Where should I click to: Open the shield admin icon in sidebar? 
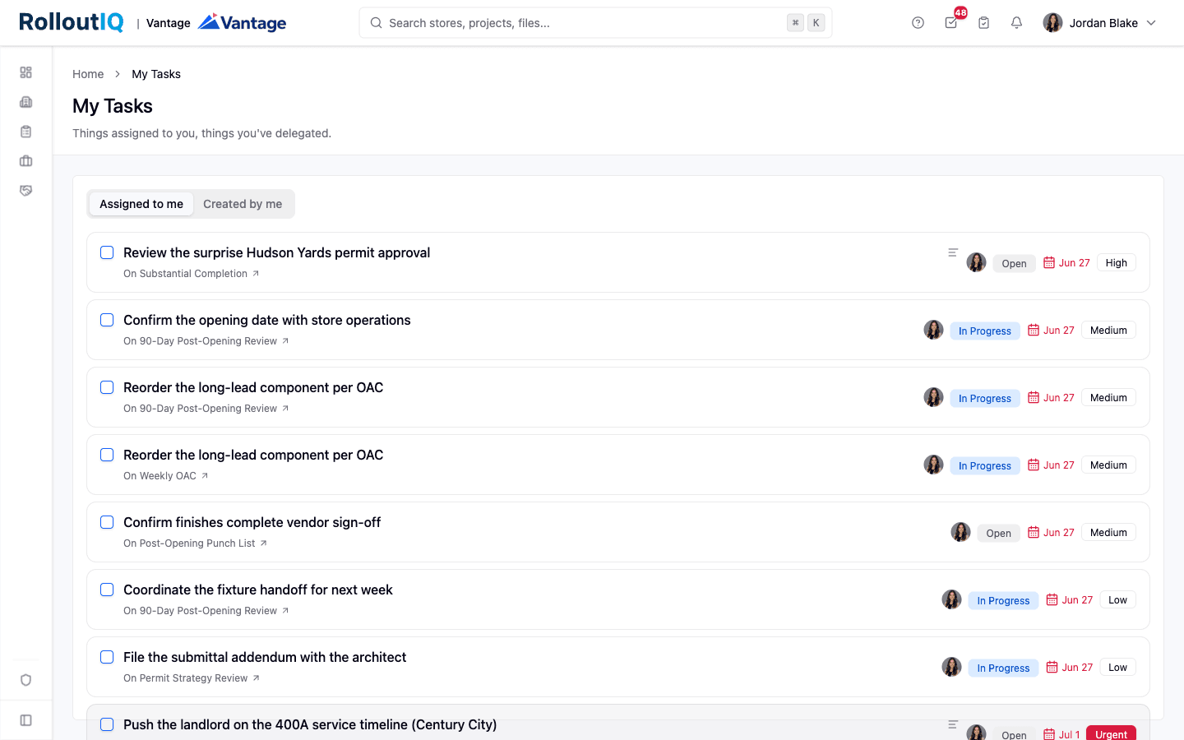26,680
